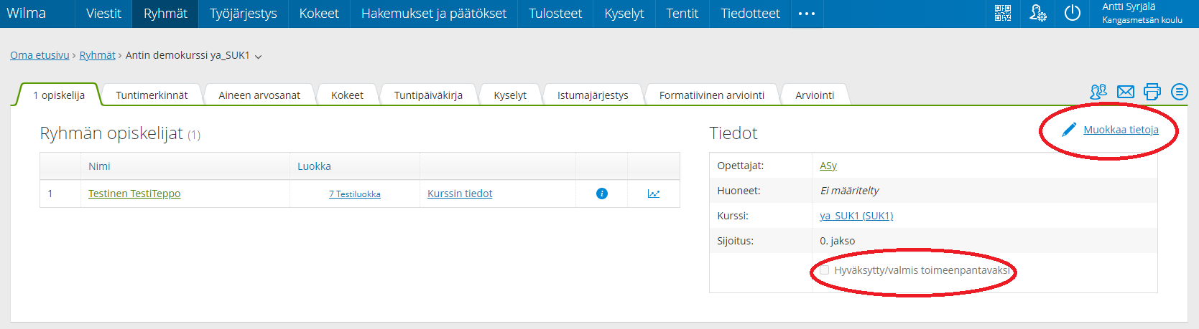This screenshot has height=329, width=1199.
Task: Open the round list menu icon
Action: 1179,92
